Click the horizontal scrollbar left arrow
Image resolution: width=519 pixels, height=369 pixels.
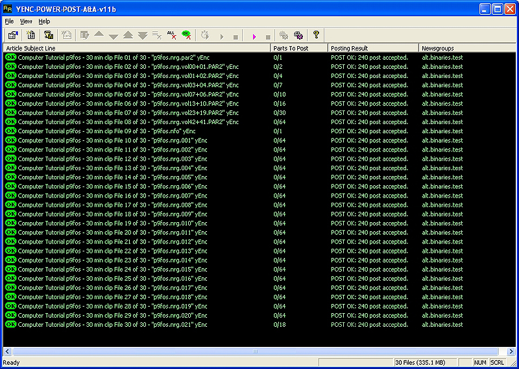(x=7, y=351)
